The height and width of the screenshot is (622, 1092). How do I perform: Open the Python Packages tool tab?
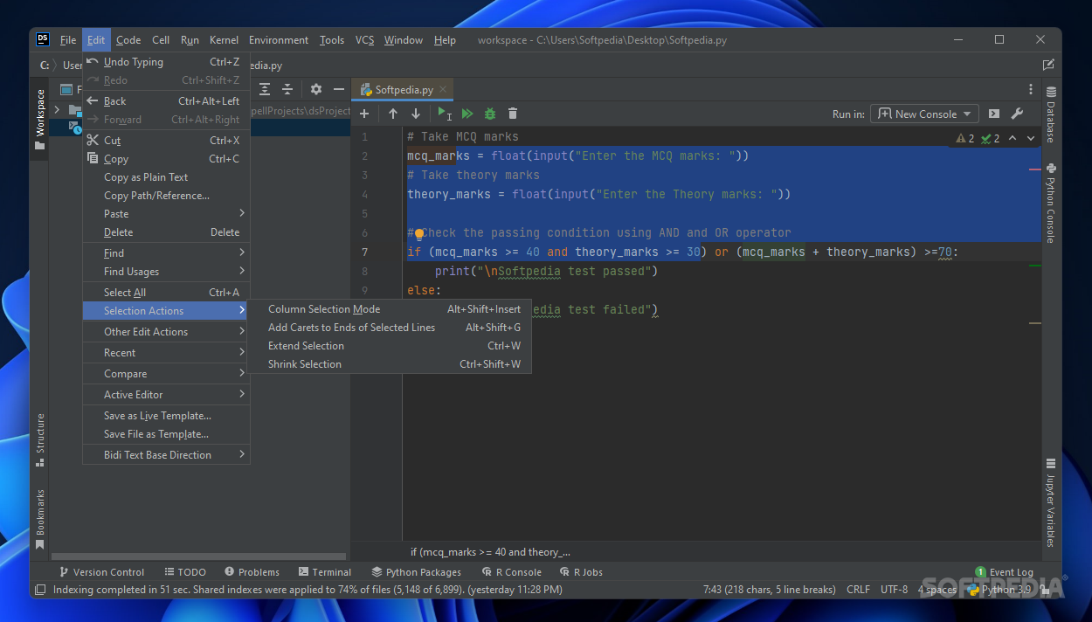coord(416,572)
